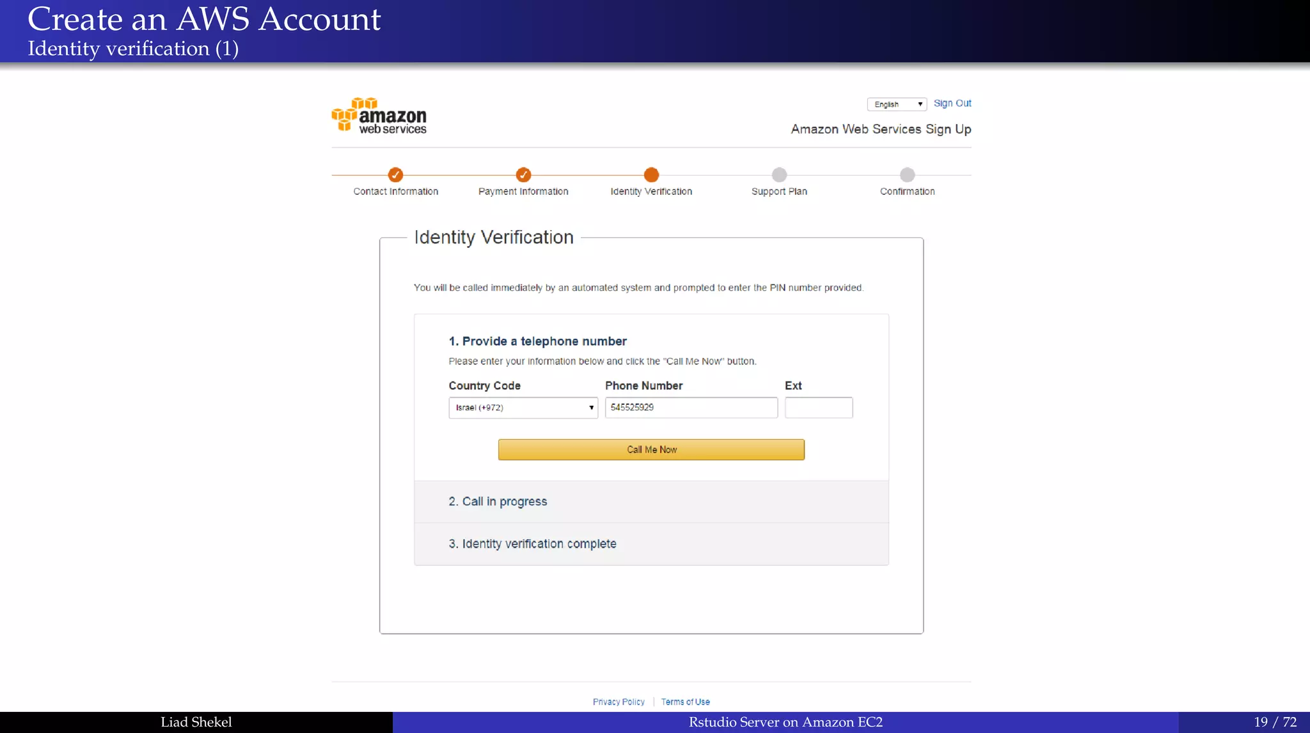Click the Identity Verification step circle
The height and width of the screenshot is (733, 1310).
pos(651,174)
